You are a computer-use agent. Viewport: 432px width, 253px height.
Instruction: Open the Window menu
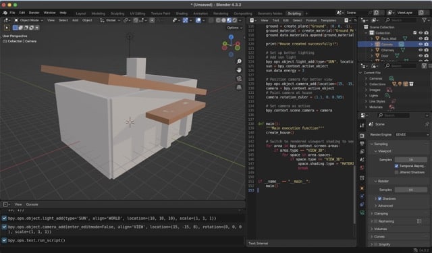[49, 13]
